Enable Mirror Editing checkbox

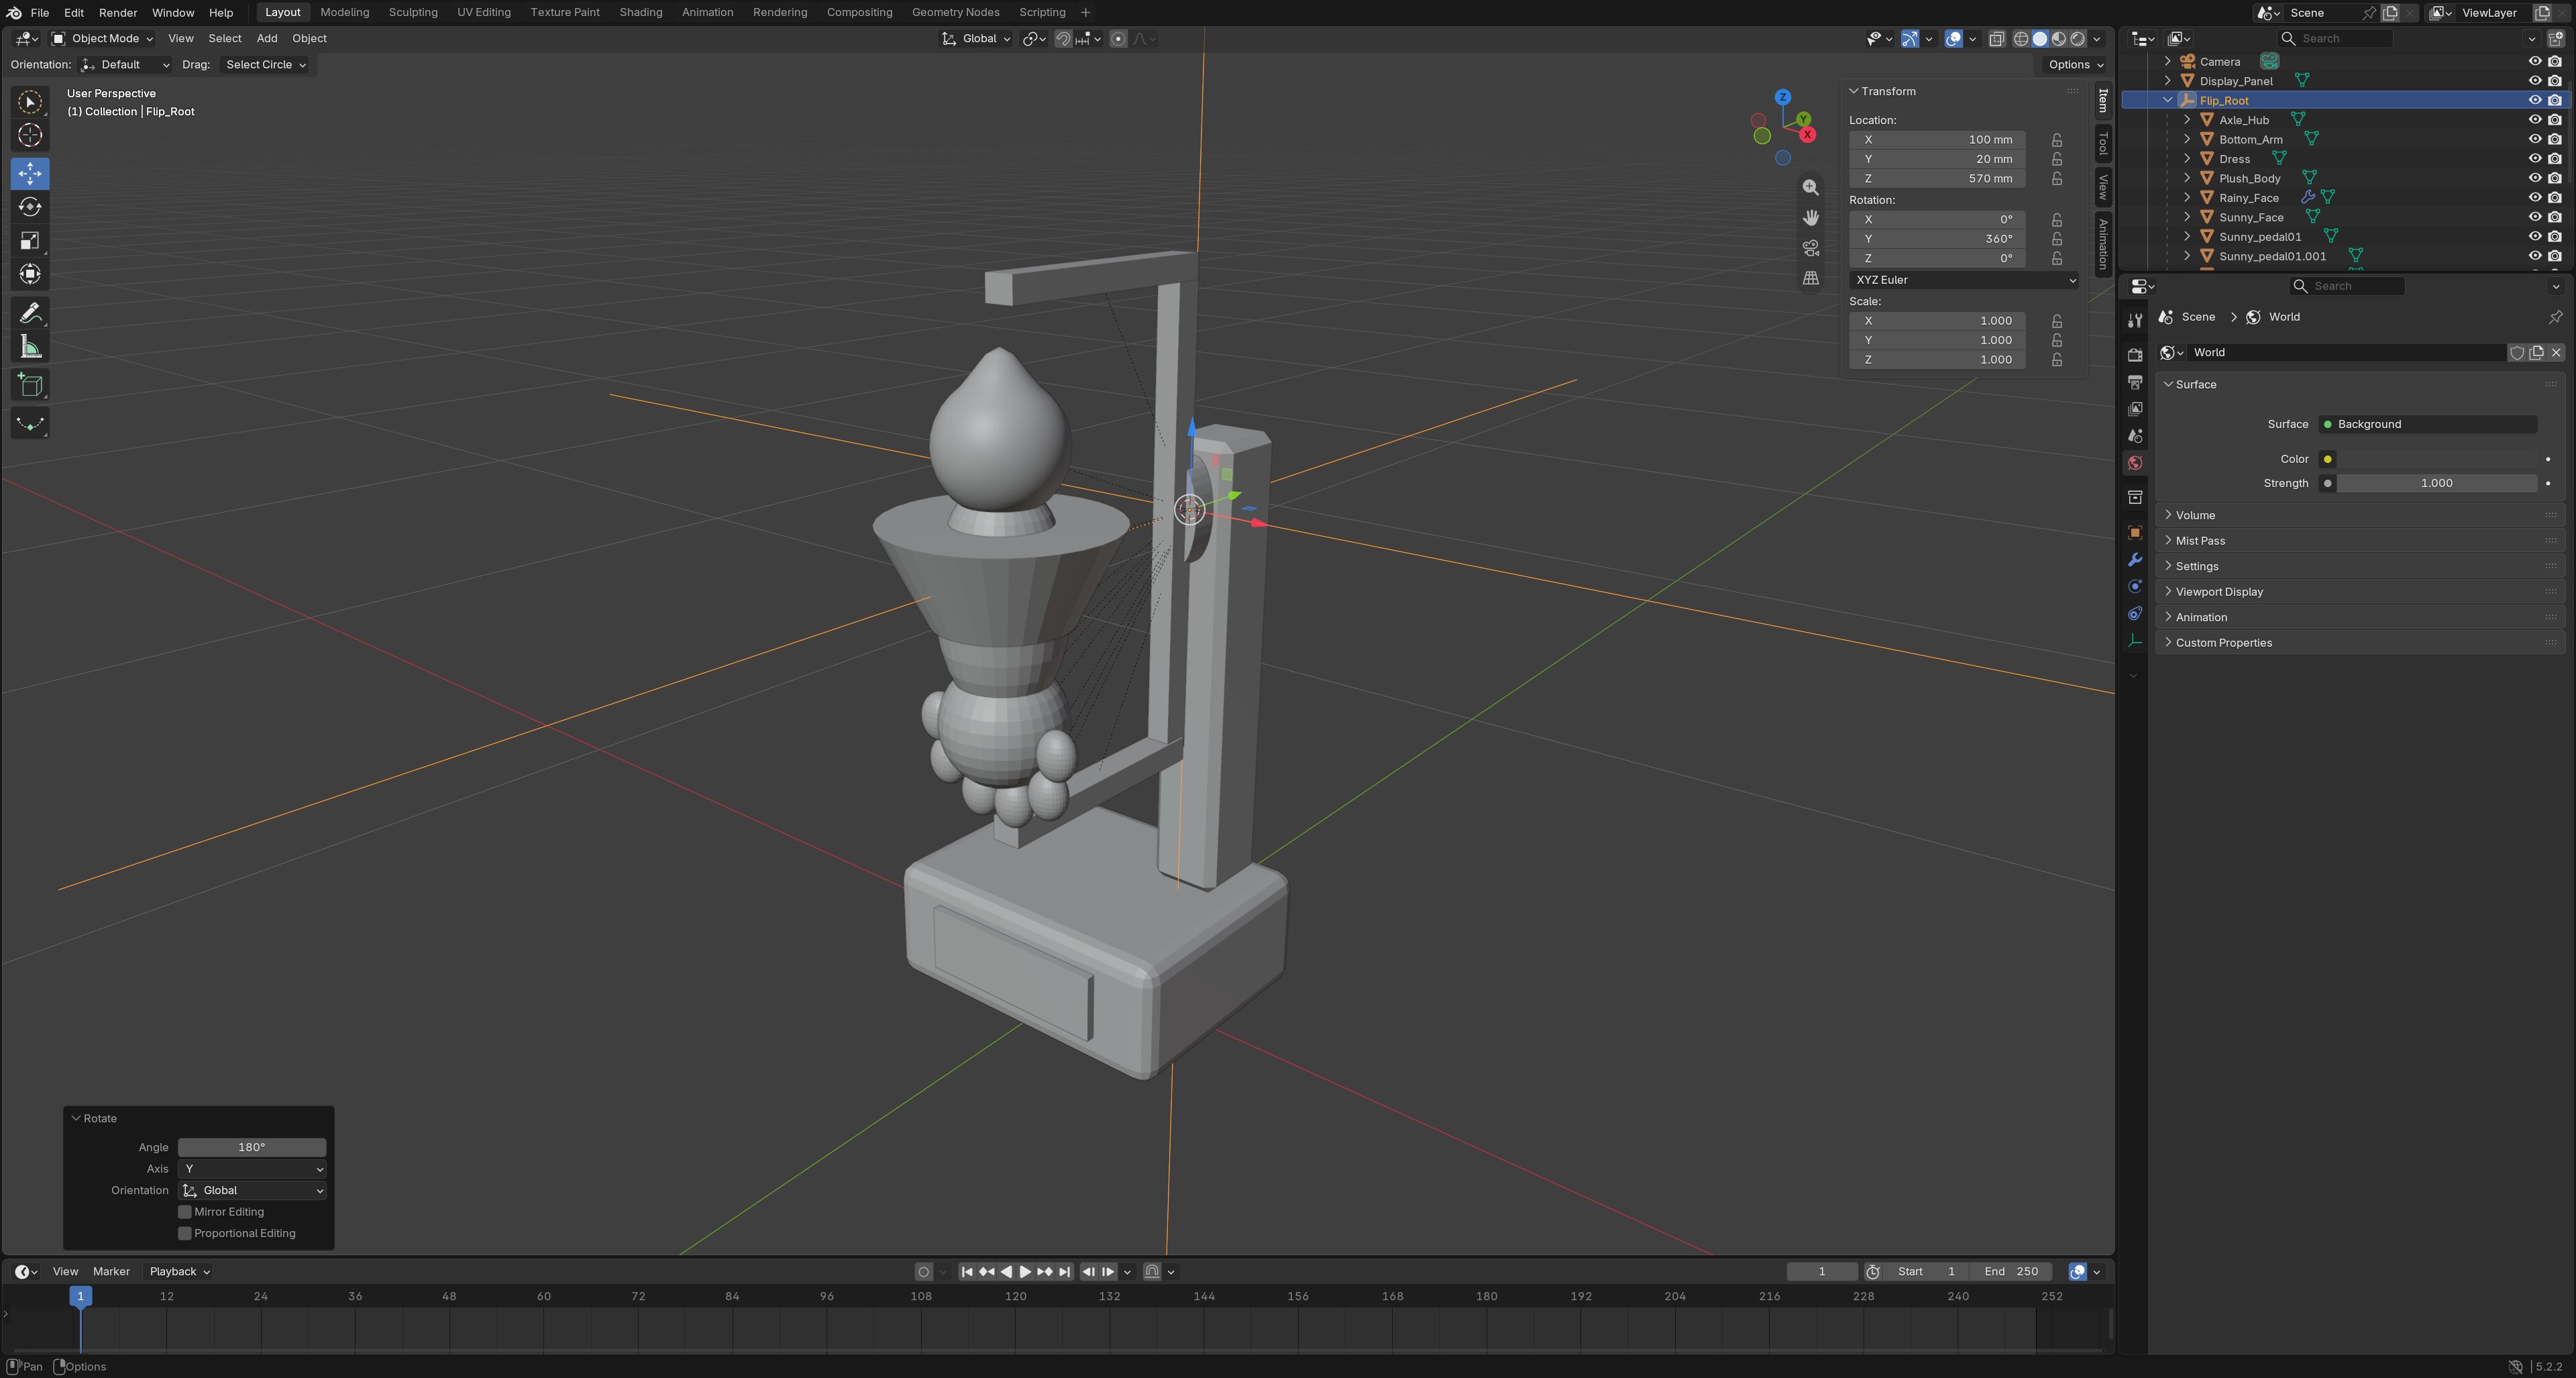click(185, 1212)
